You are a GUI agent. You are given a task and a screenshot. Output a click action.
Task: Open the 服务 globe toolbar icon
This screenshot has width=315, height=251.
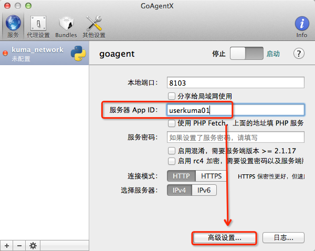pyautogui.click(x=13, y=24)
